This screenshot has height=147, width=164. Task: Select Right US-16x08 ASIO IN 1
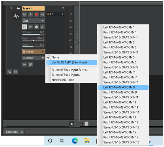coord(123,32)
